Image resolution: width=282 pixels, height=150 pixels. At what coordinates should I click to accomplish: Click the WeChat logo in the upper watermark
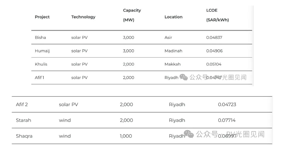184,77
